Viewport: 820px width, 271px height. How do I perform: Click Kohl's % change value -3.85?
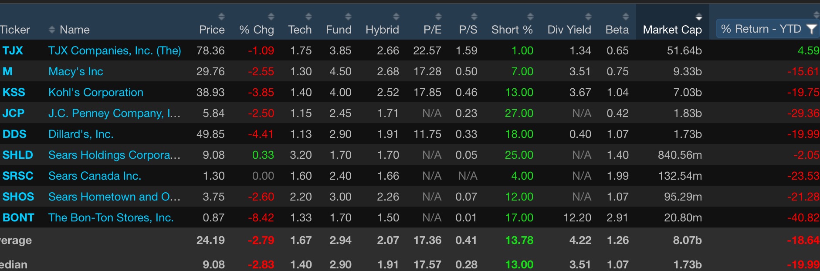(x=261, y=92)
